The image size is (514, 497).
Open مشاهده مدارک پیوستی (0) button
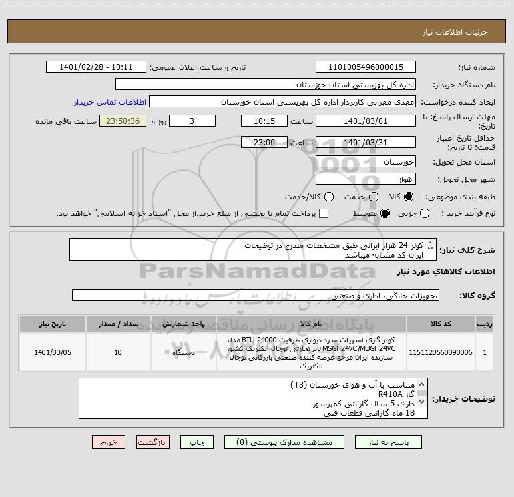(284, 442)
